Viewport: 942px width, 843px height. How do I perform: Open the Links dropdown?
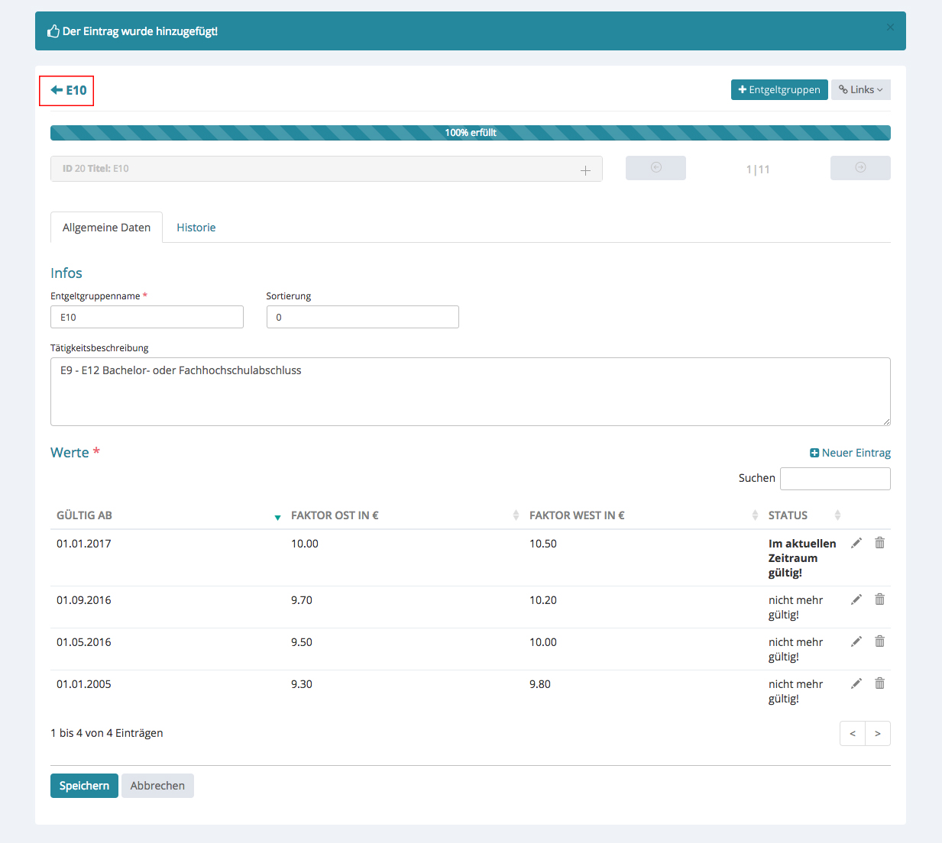860,90
